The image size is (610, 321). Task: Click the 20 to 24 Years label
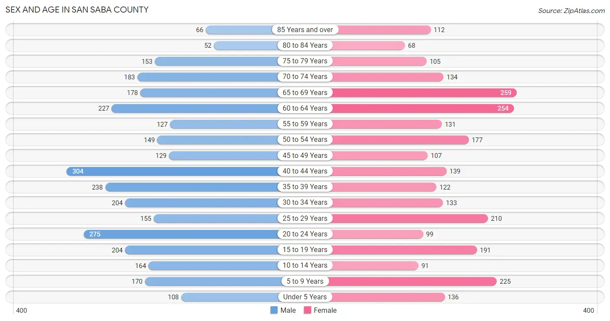[x=305, y=234]
